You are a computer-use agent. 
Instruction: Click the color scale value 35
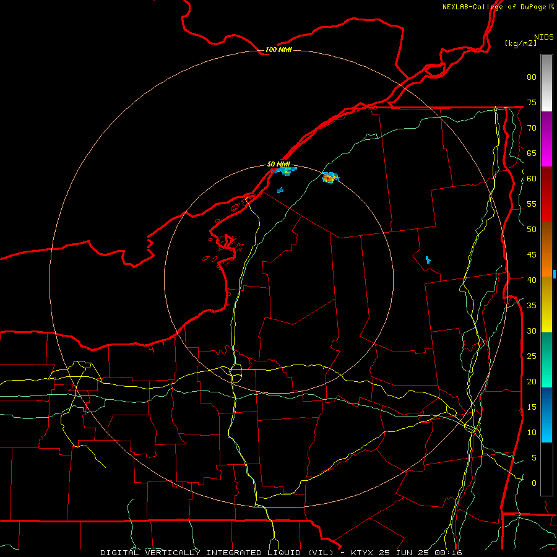click(532, 306)
